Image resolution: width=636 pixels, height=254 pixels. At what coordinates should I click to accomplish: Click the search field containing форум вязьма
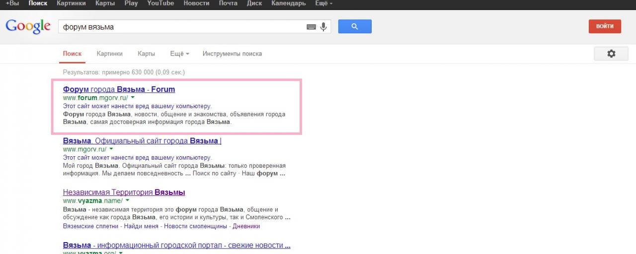(181, 27)
